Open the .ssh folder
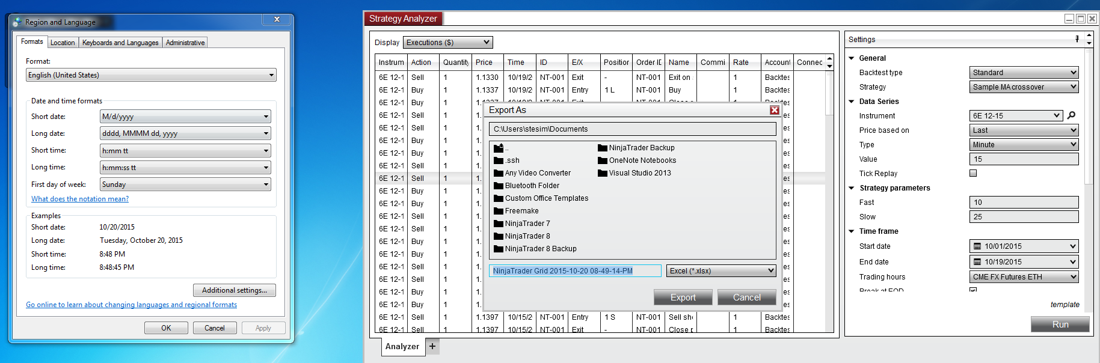 pos(506,160)
